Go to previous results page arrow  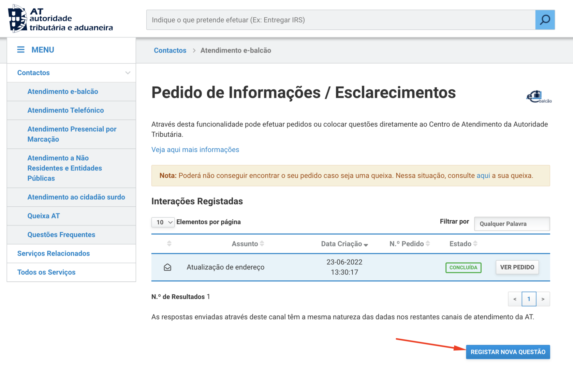pyautogui.click(x=515, y=299)
